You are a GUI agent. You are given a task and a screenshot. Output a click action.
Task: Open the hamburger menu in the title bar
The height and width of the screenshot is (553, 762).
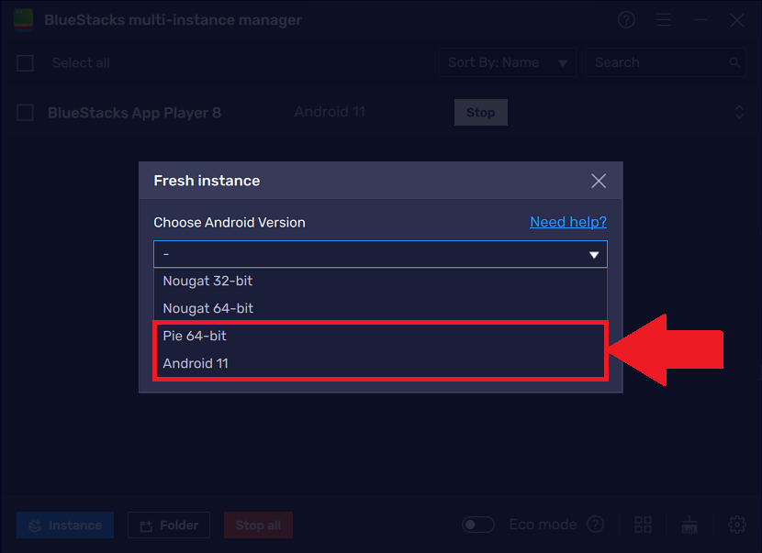663,19
